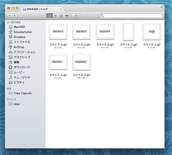Close the 名称未設定フォルダ tab

61,9
